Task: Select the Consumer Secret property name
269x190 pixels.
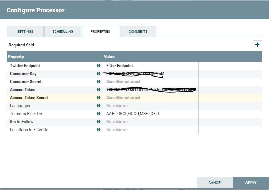Action: click(26, 82)
